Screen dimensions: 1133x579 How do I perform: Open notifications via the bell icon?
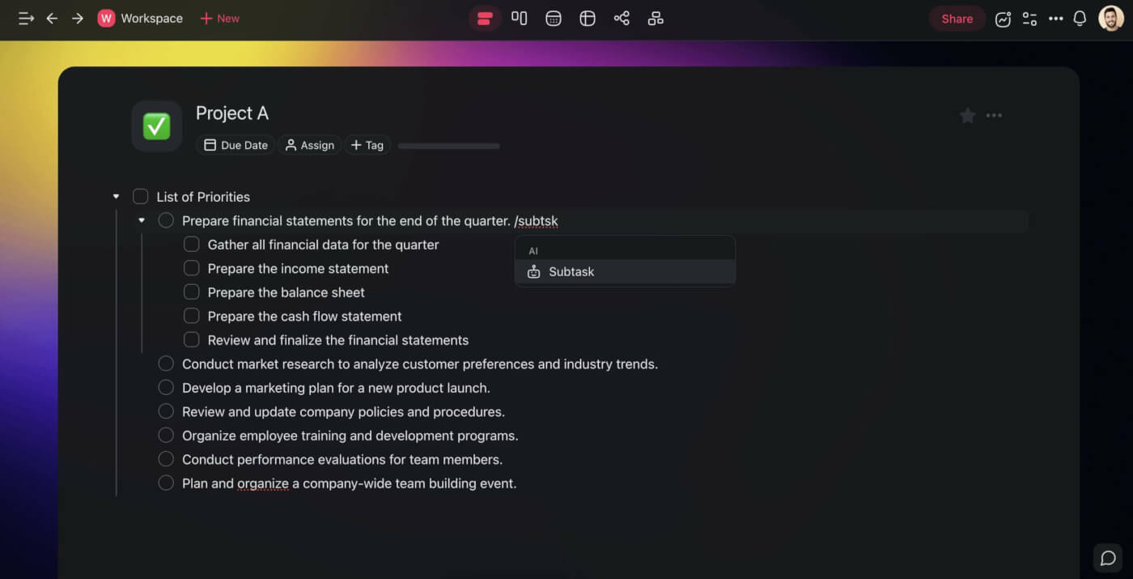click(1080, 18)
